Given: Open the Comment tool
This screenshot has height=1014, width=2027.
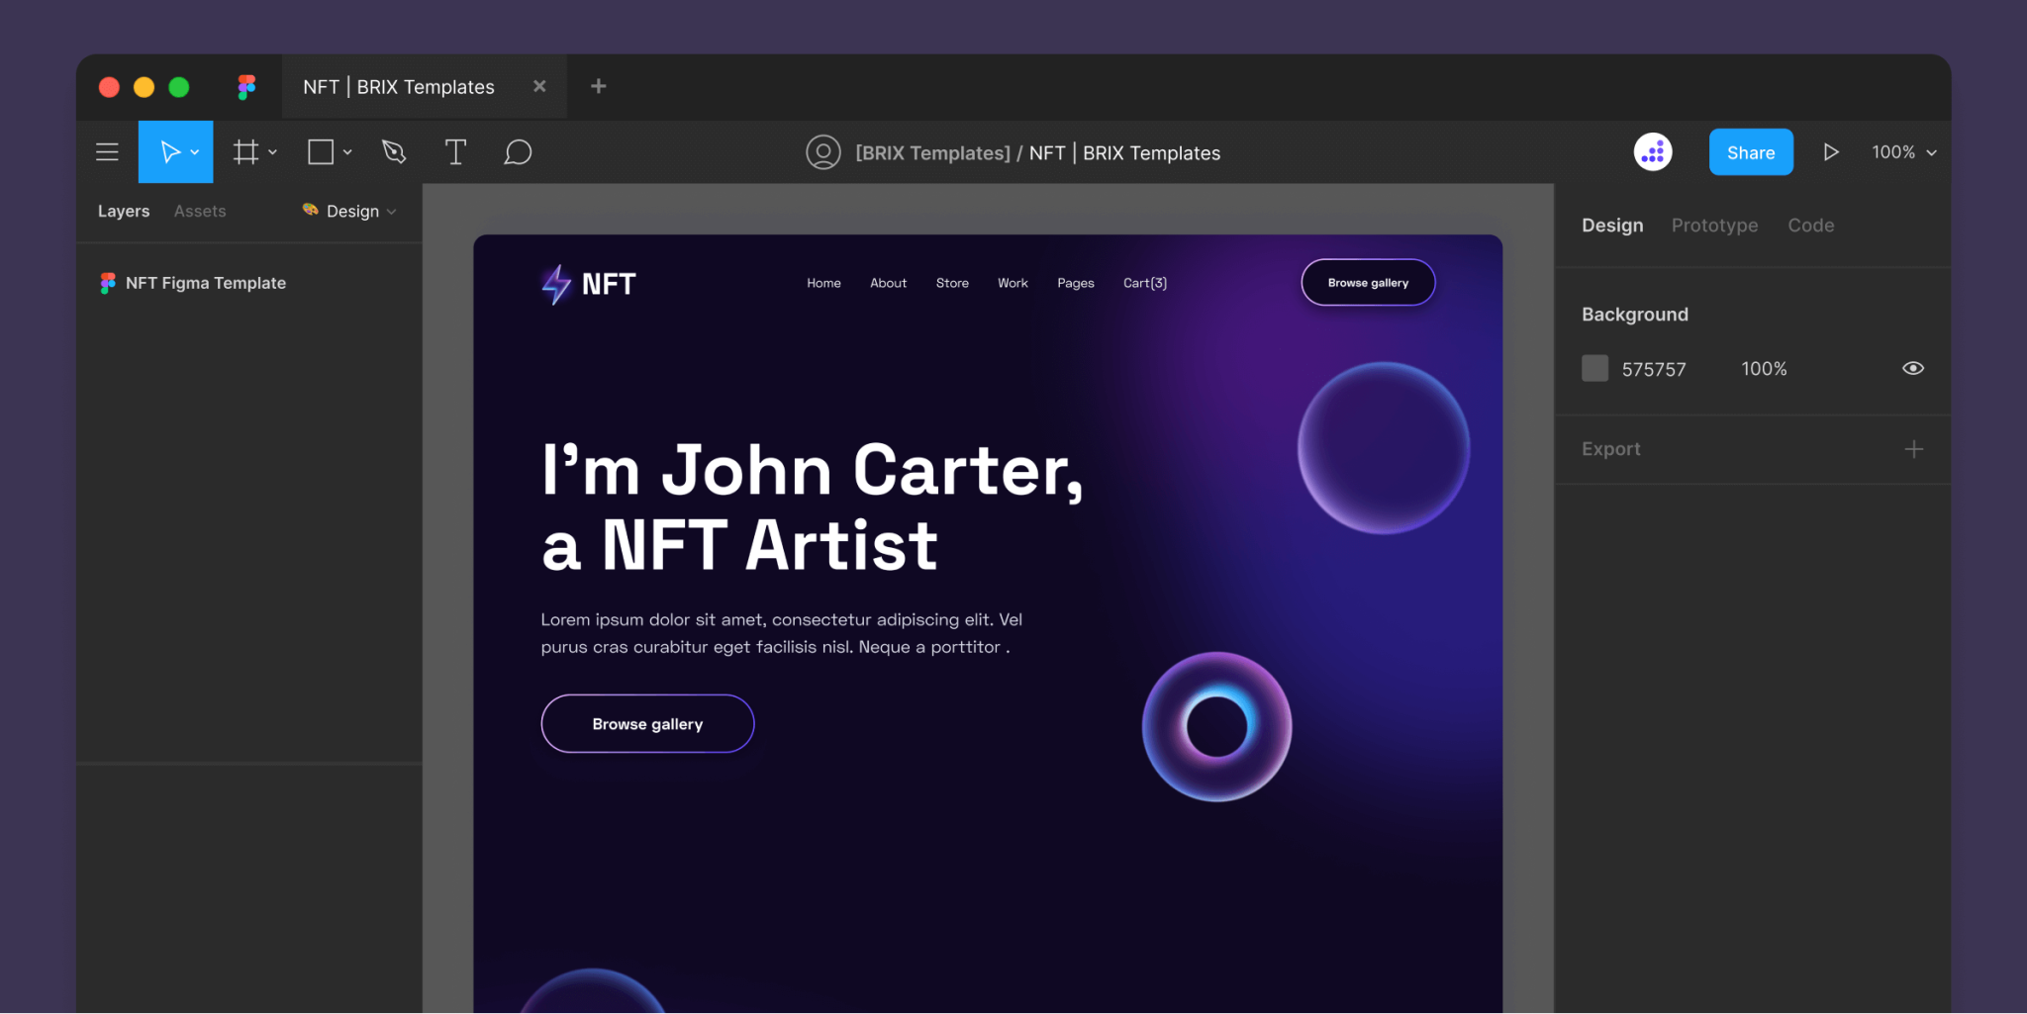Looking at the screenshot, I should click(x=518, y=151).
